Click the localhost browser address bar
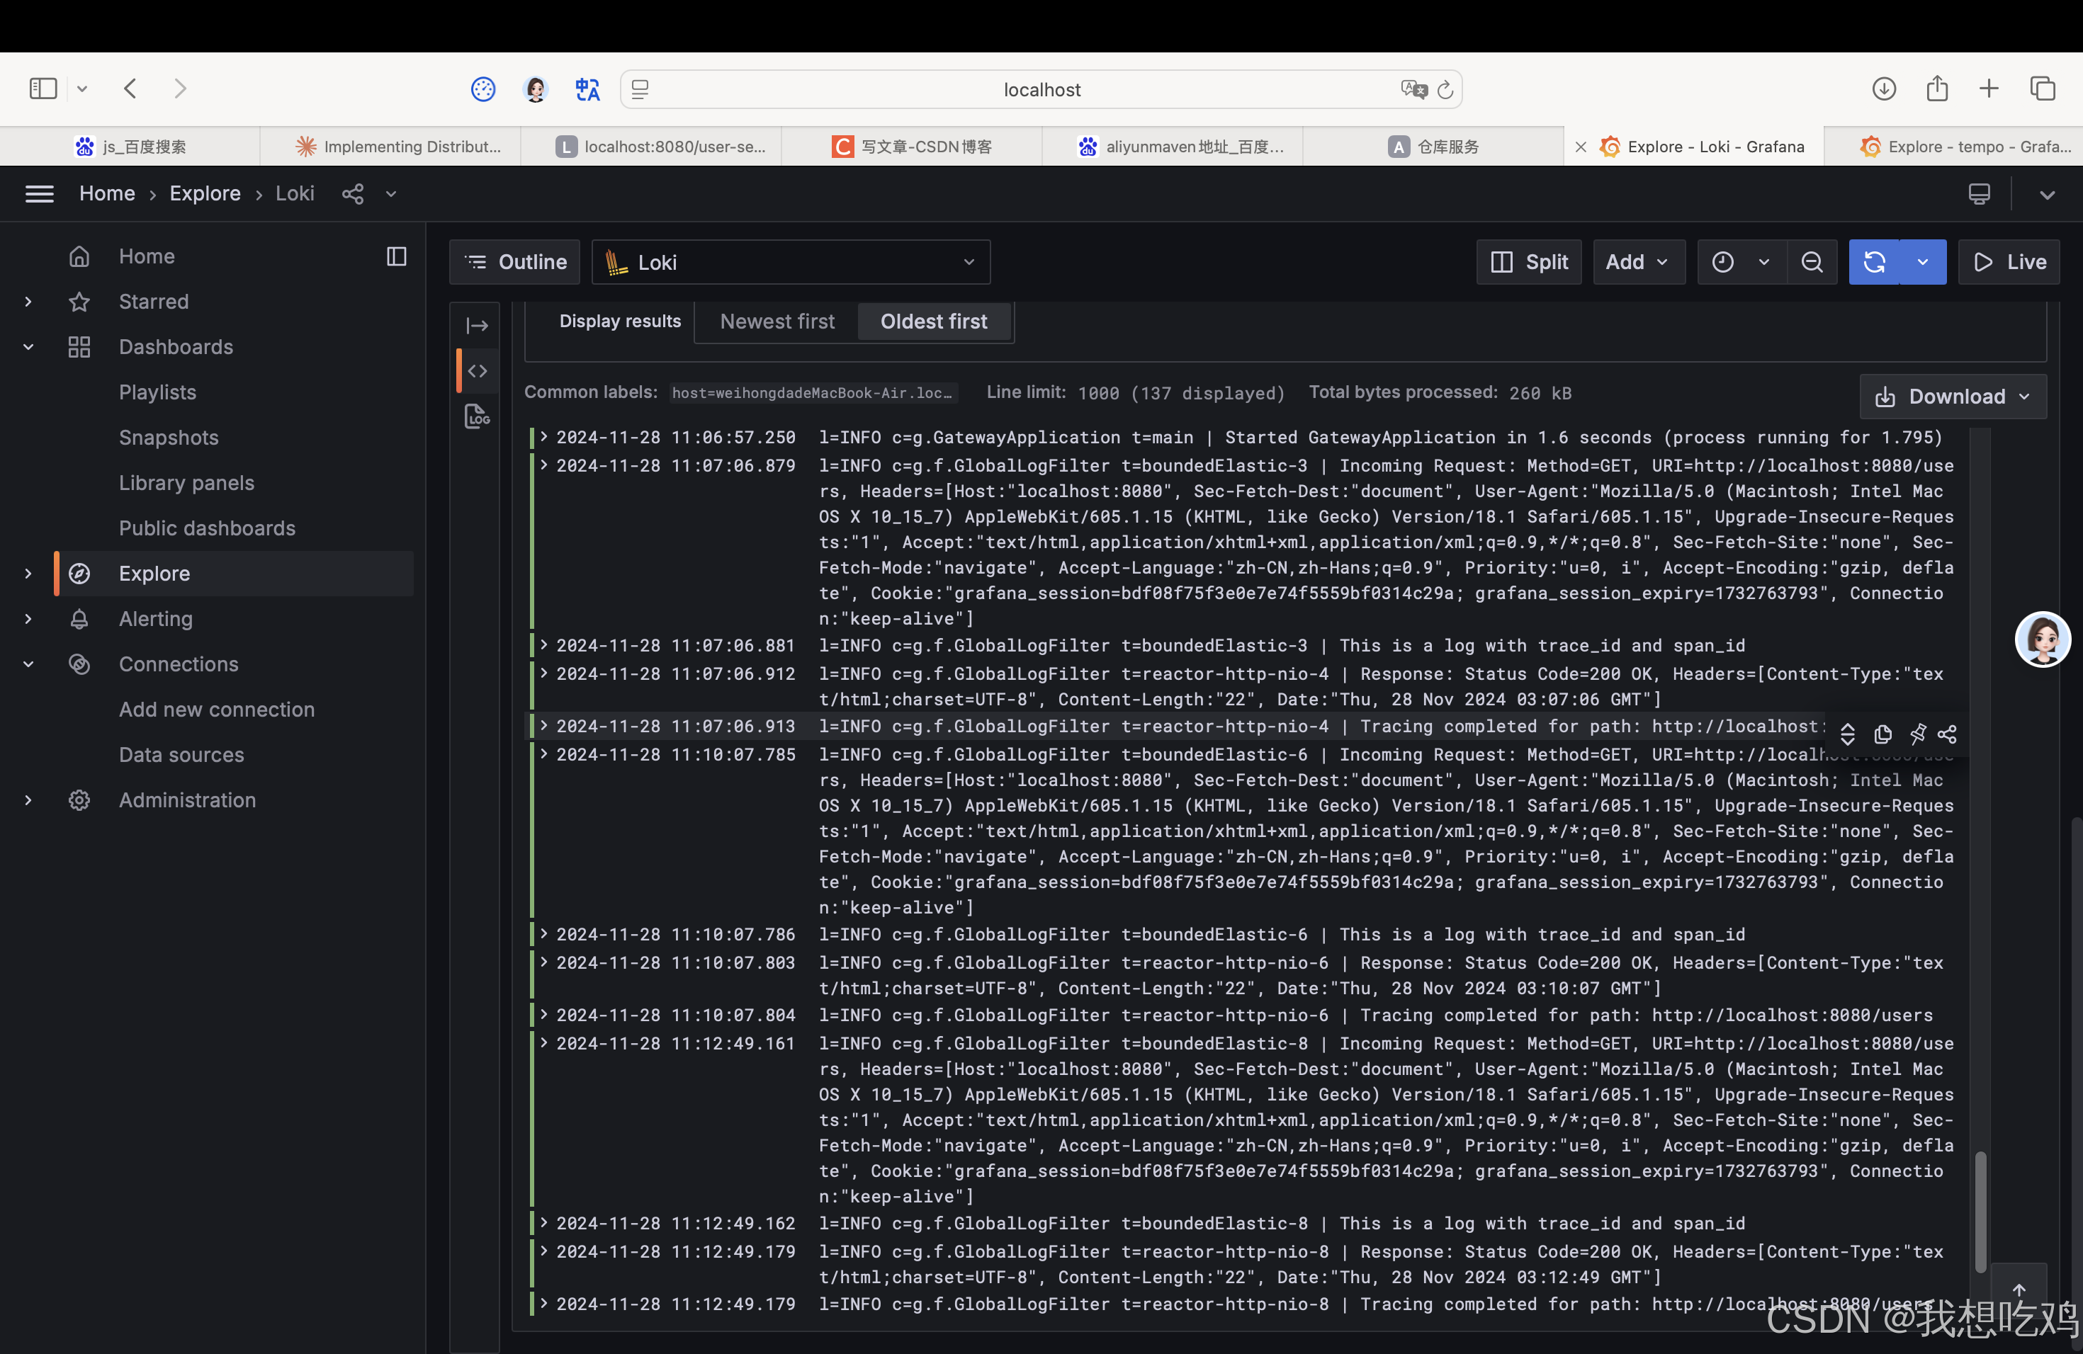This screenshot has height=1354, width=2083. pos(1041,89)
